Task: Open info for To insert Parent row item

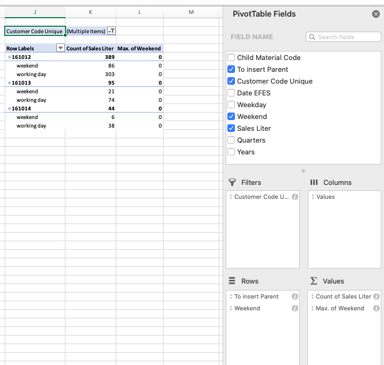Action: (x=295, y=296)
